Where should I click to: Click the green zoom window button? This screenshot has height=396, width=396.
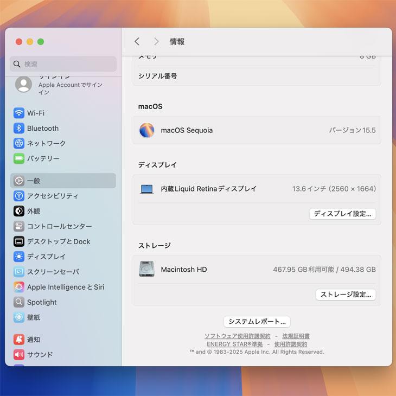click(41, 42)
